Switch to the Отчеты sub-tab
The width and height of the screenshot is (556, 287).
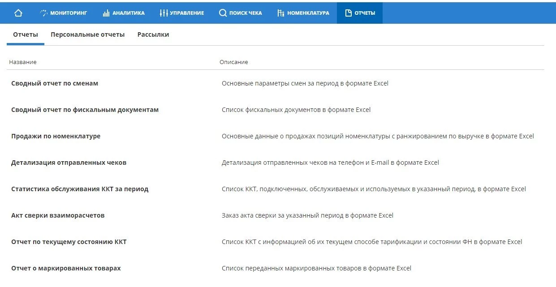click(x=26, y=34)
